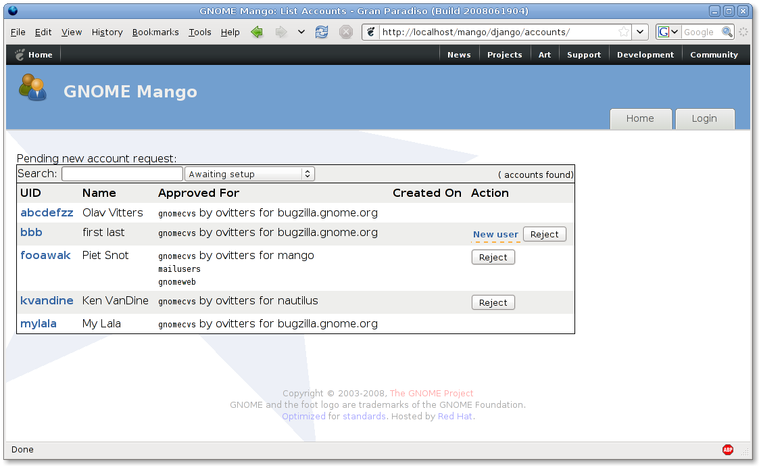The height and width of the screenshot is (466, 759).
Task: Open the Tools menu
Action: [x=200, y=32]
